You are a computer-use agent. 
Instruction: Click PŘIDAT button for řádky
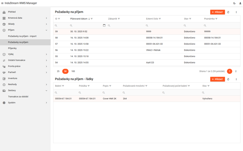tap(217, 79)
